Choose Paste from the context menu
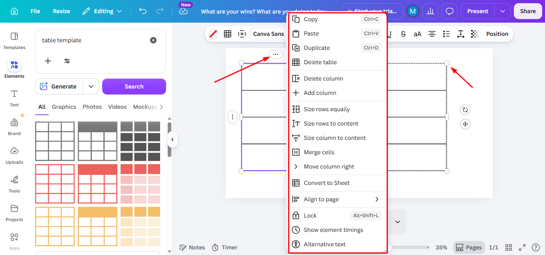The width and height of the screenshot is (545, 255). click(x=337, y=33)
